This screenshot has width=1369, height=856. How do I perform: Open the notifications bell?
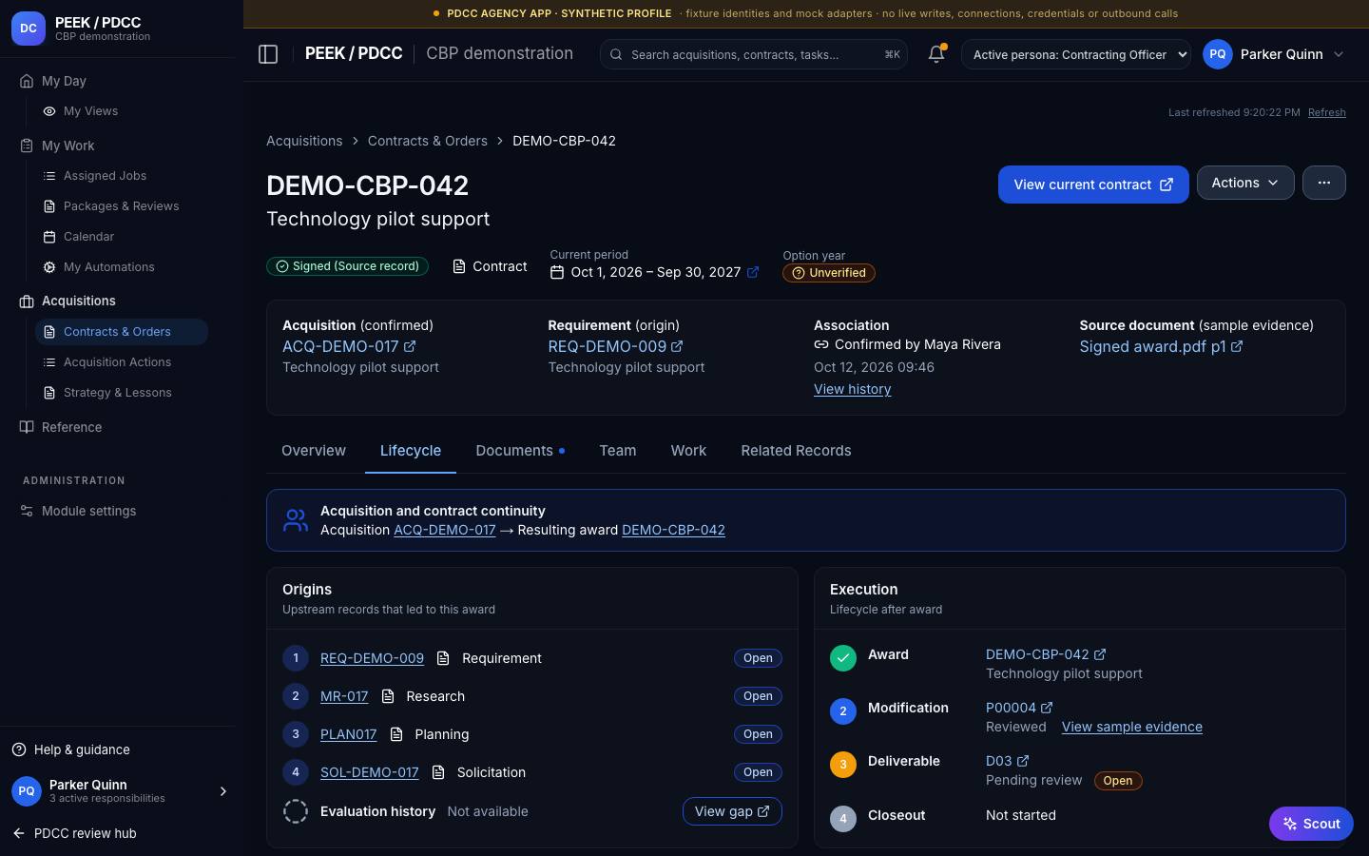[936, 54]
